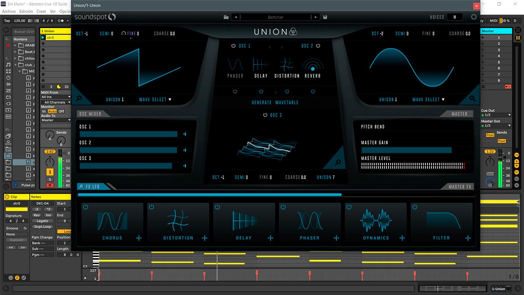Open the Union settings gear
524x295 pixels.
474,17
